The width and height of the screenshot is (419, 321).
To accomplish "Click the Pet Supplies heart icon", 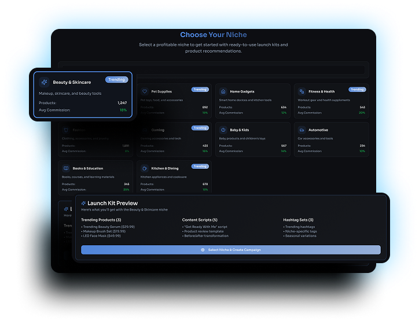I will click(145, 91).
